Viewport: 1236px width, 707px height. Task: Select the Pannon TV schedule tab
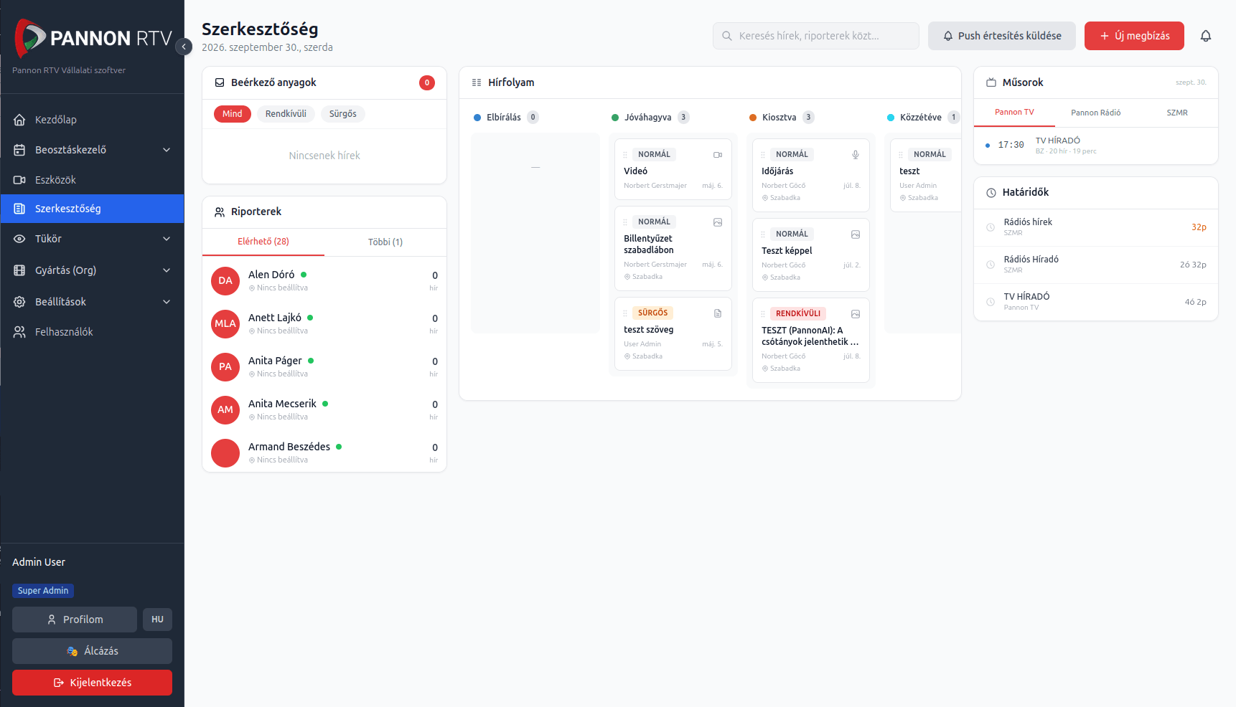pyautogui.click(x=1014, y=113)
